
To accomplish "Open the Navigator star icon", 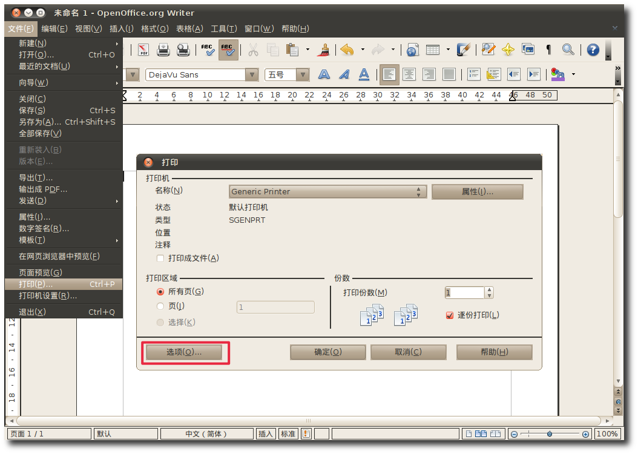I will tap(508, 50).
